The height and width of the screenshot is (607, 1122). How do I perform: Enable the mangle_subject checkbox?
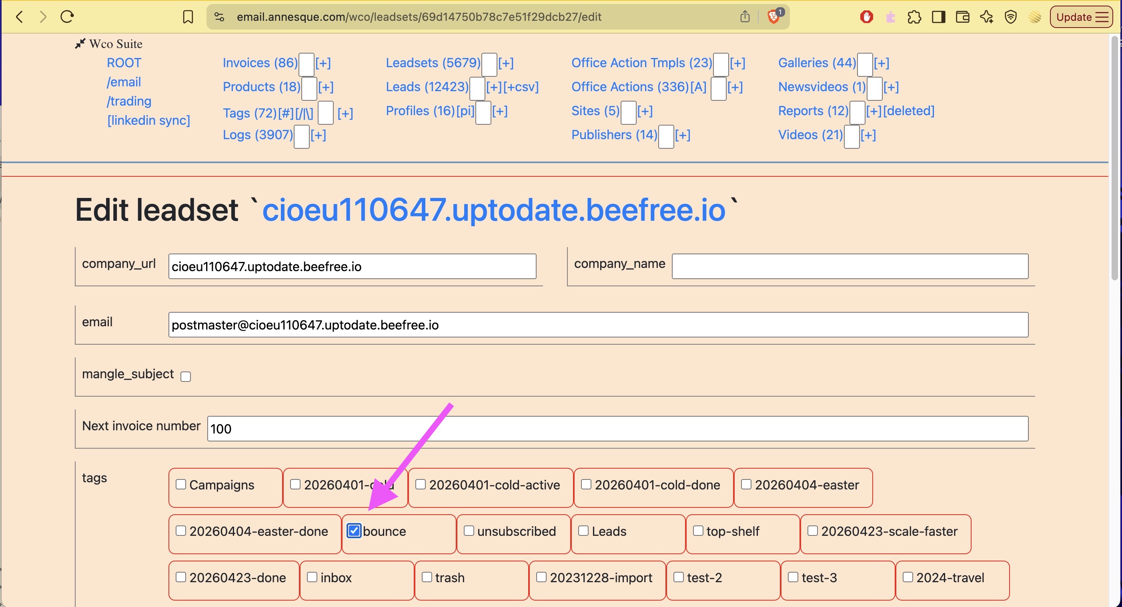click(x=186, y=376)
